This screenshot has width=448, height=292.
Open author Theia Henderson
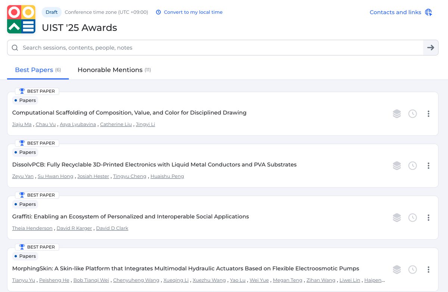pyautogui.click(x=32, y=228)
